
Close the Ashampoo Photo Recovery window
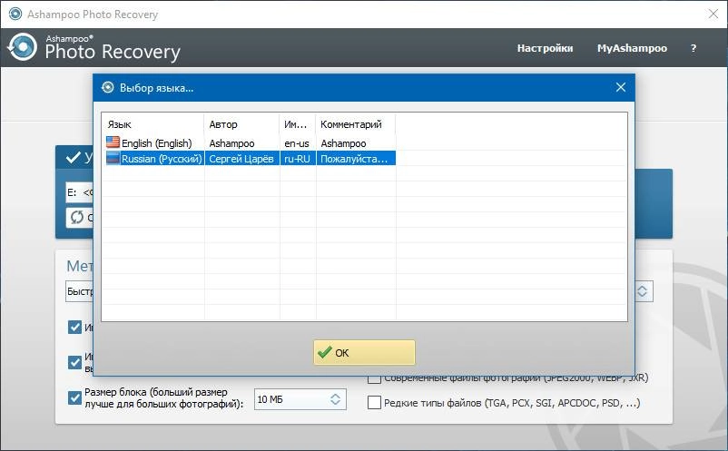tap(713, 14)
